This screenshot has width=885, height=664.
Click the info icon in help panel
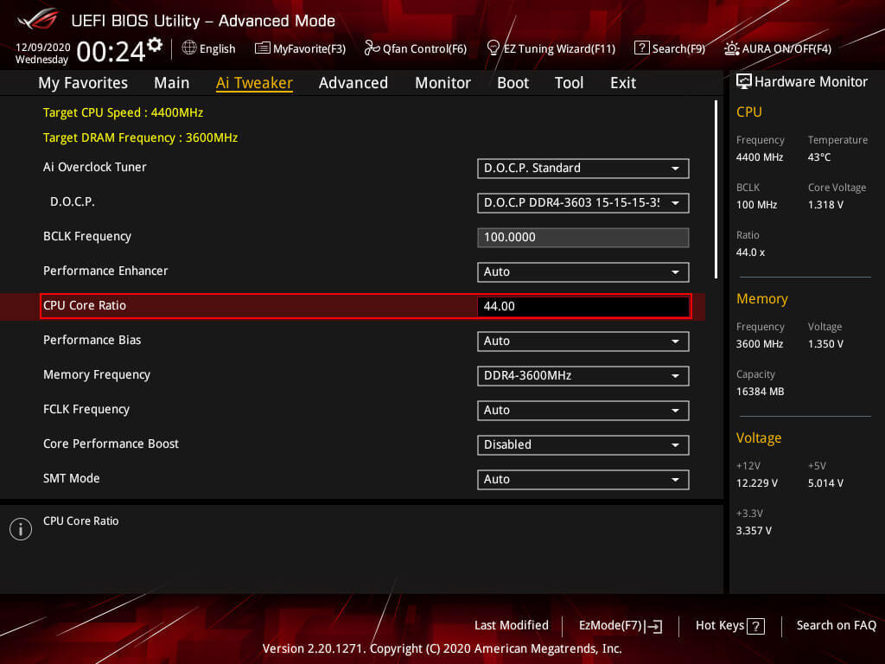point(21,529)
